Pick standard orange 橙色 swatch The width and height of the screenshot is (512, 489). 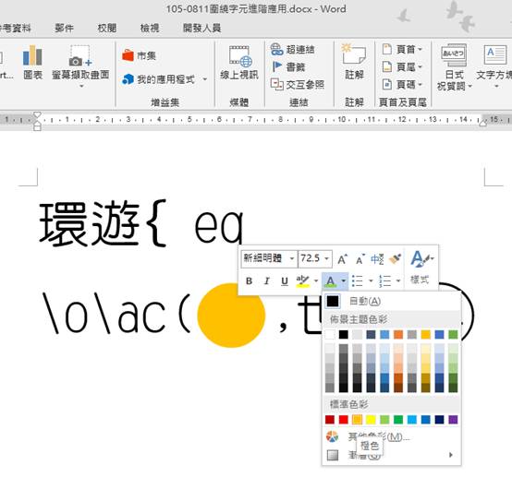(x=358, y=420)
